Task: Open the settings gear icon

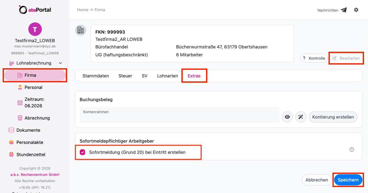Action: click(356, 10)
